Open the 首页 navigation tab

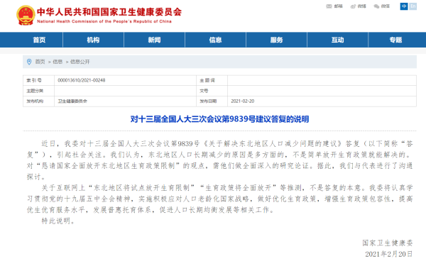39,40
